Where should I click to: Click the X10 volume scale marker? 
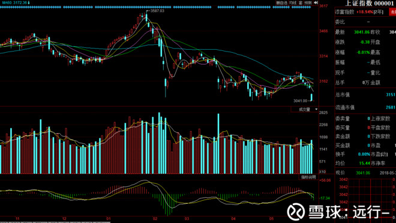(x=323, y=172)
